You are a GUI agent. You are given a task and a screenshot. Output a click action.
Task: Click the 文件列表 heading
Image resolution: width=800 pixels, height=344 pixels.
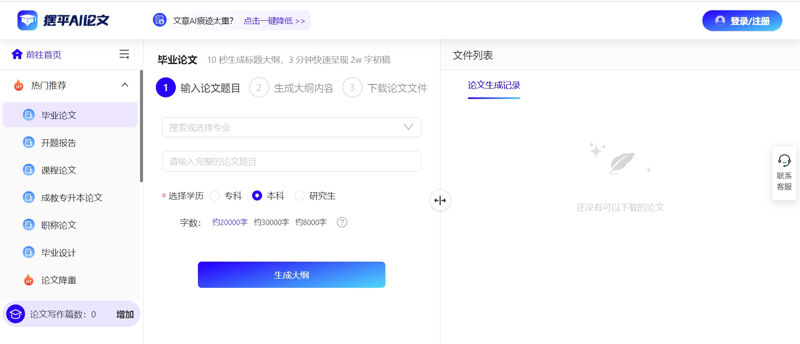click(x=473, y=55)
